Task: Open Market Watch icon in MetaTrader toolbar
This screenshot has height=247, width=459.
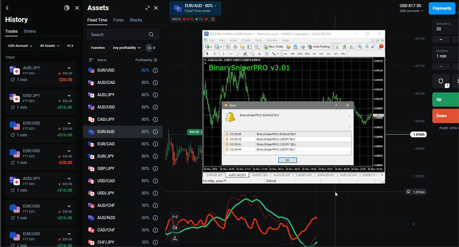Action: point(228,47)
